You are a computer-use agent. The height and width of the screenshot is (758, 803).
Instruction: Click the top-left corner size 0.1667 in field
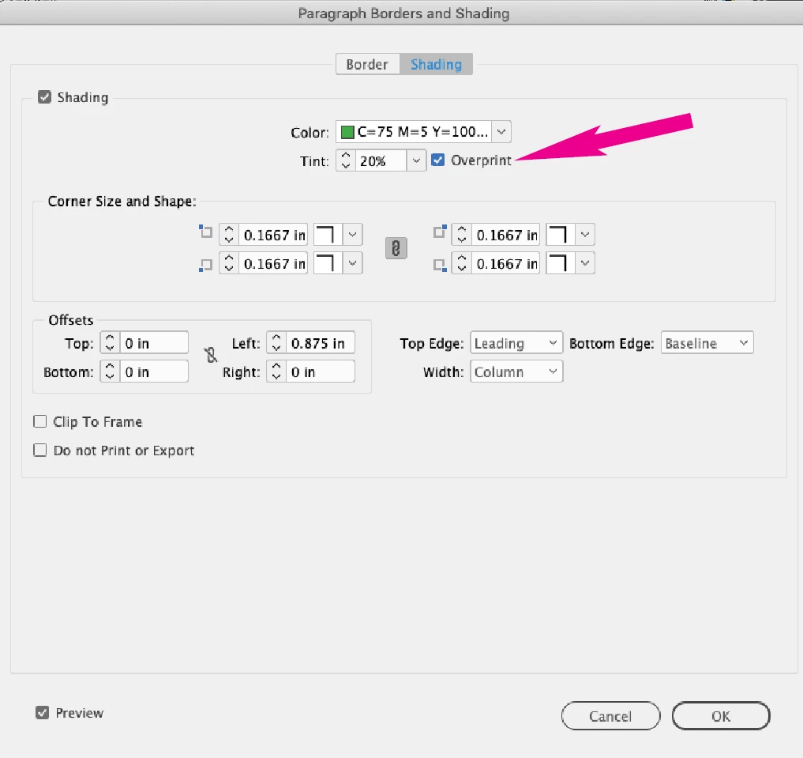(273, 235)
